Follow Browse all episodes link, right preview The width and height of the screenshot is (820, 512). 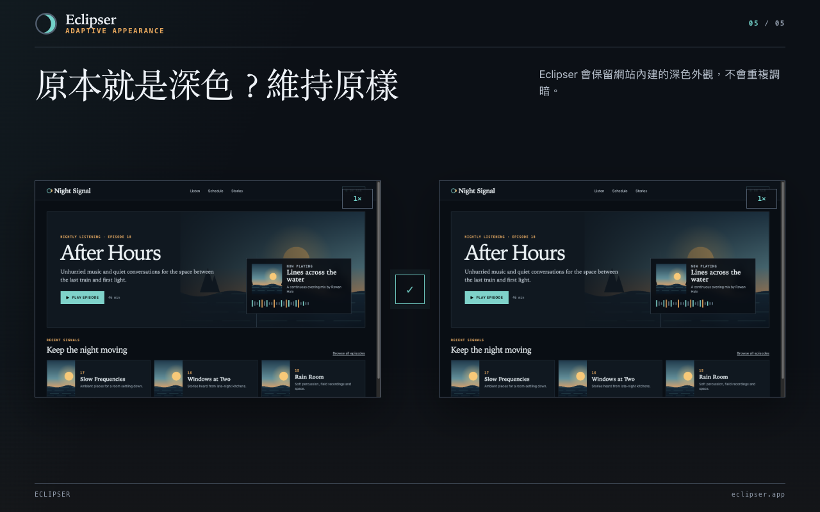pos(753,353)
